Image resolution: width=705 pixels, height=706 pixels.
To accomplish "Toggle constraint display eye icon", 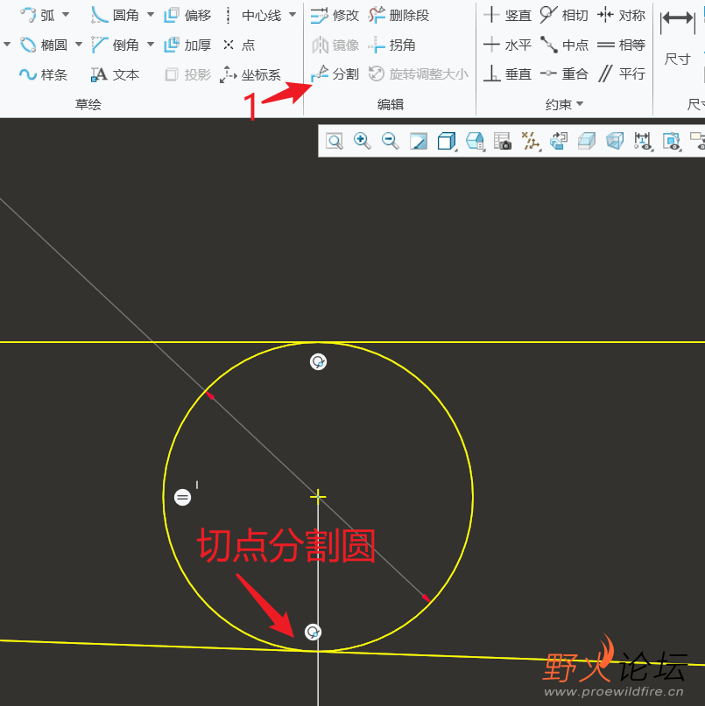I will click(671, 141).
